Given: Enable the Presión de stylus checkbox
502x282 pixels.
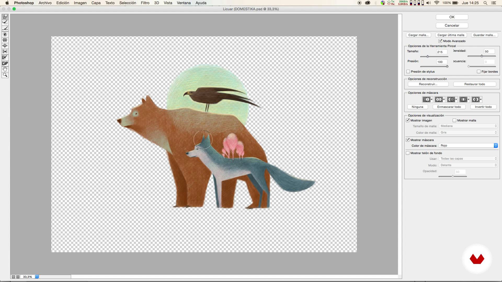Looking at the screenshot, I should coord(408,72).
